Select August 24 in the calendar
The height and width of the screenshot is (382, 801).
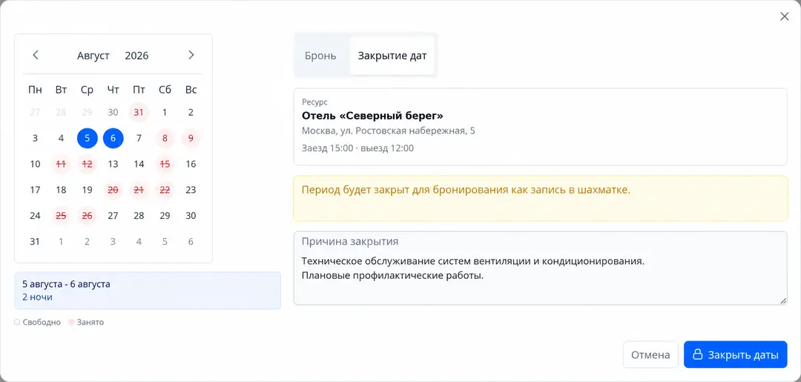(x=35, y=216)
